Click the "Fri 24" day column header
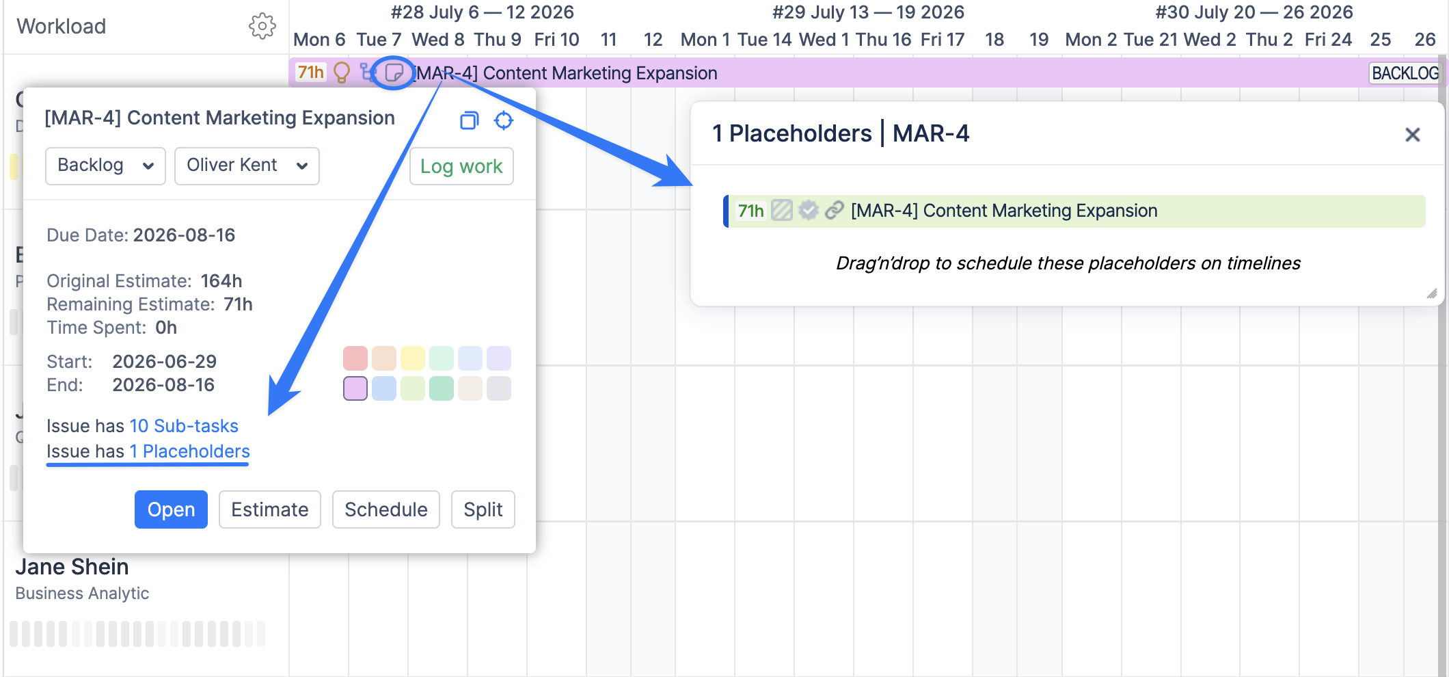1449x677 pixels. pyautogui.click(x=1328, y=40)
